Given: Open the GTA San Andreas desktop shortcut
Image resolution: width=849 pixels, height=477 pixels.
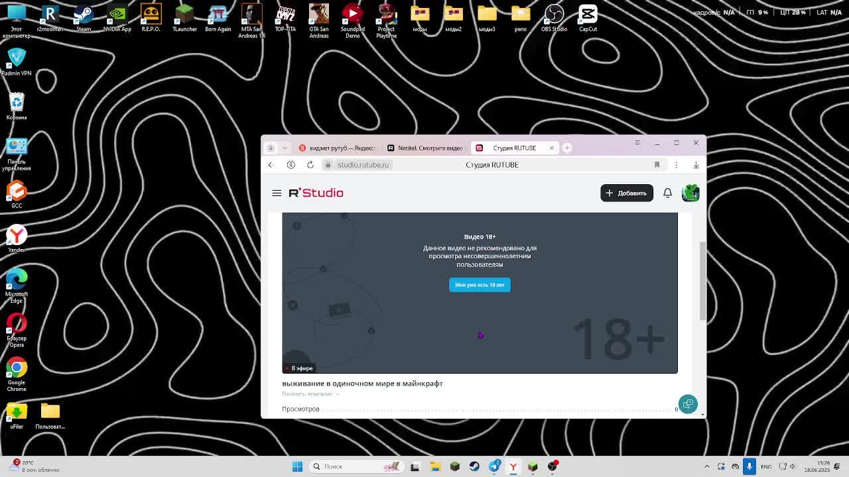Looking at the screenshot, I should [319, 21].
